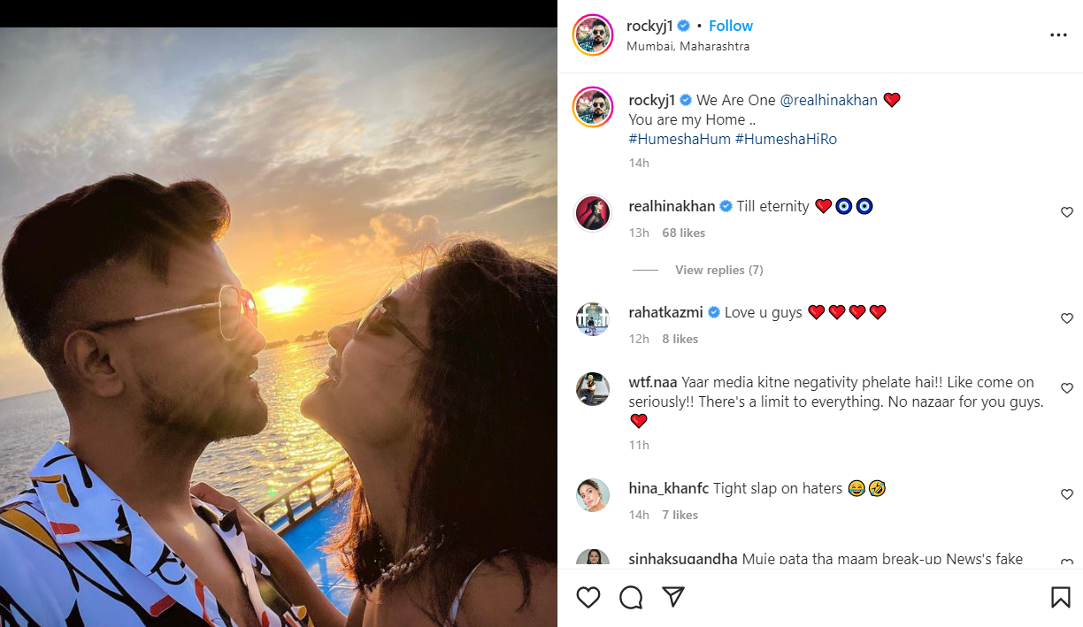Screen dimensions: 1083x627
Task: Like the post with heart icon
Action: [x=588, y=598]
